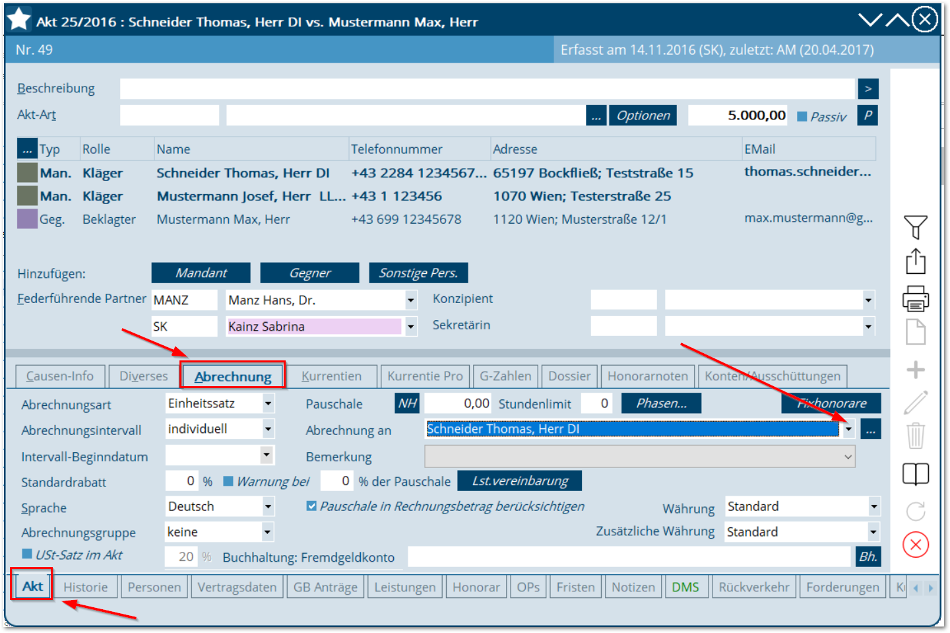The height and width of the screenshot is (633, 950).
Task: Click the new document page icon
Action: tap(916, 332)
